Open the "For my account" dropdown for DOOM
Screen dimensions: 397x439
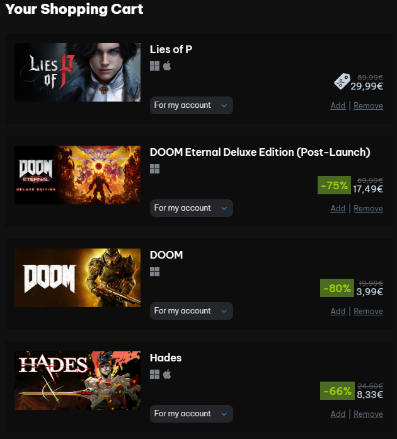click(x=192, y=311)
